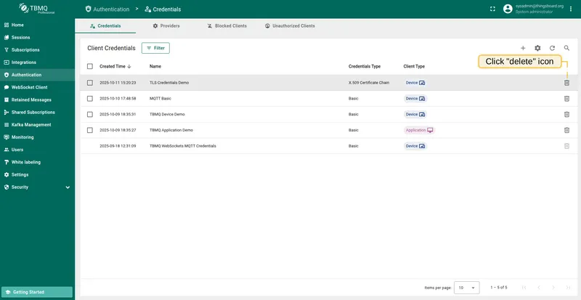Click the Filter button
The height and width of the screenshot is (300, 581).
(155, 48)
